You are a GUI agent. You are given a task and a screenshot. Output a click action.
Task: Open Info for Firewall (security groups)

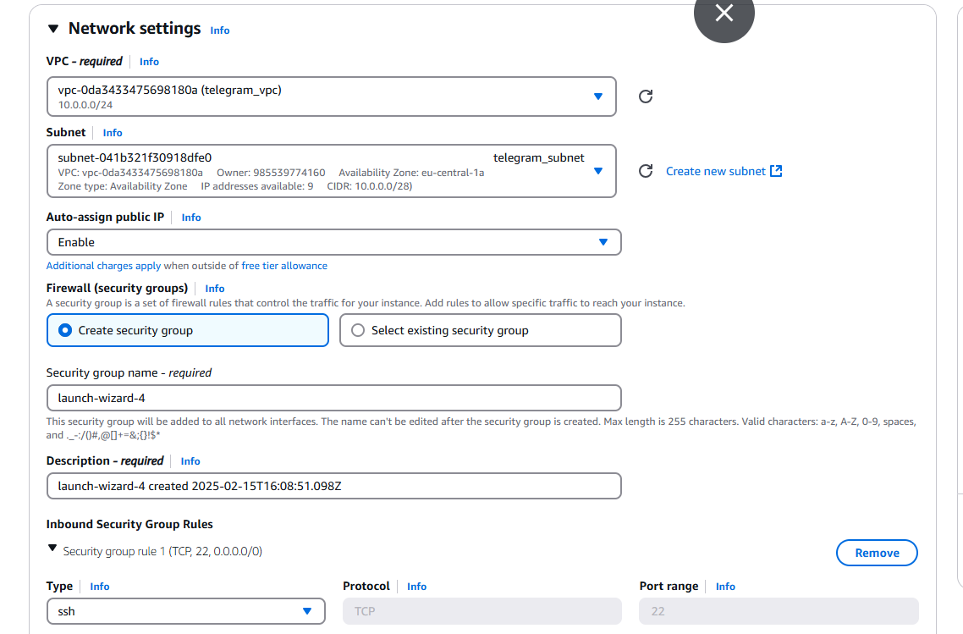(215, 289)
